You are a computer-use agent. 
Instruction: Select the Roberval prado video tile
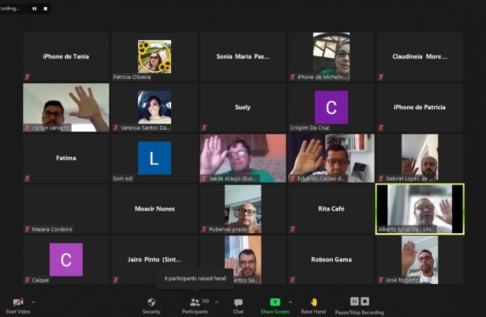(x=243, y=209)
